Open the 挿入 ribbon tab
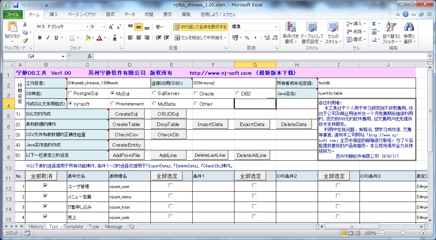 pyautogui.click(x=54, y=15)
